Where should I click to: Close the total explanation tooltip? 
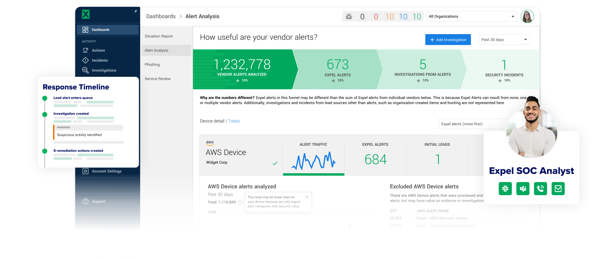coord(307,197)
